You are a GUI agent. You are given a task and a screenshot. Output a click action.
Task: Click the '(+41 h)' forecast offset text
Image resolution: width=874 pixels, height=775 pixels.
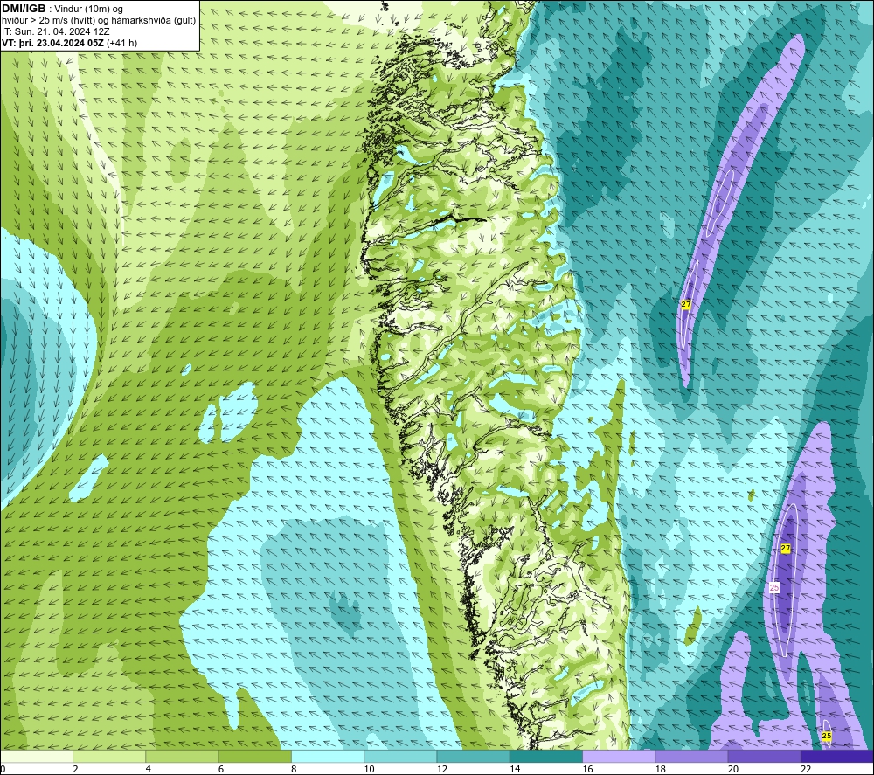click(x=121, y=43)
